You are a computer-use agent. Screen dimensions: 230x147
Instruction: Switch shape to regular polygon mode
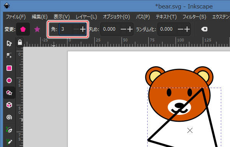click(23, 29)
